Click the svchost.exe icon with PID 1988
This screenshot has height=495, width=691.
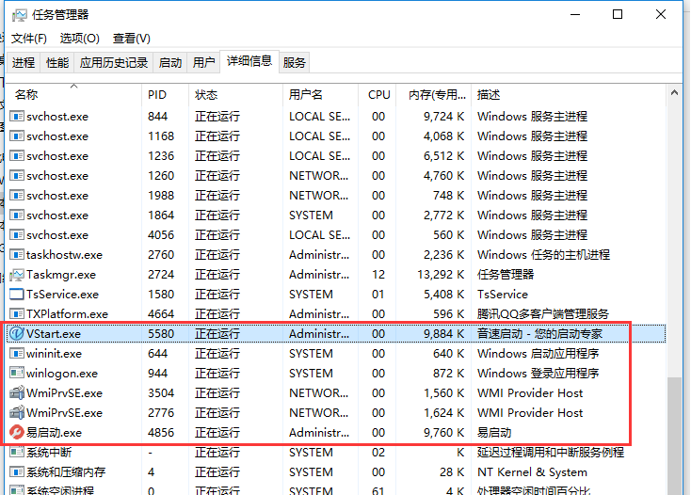(17, 196)
